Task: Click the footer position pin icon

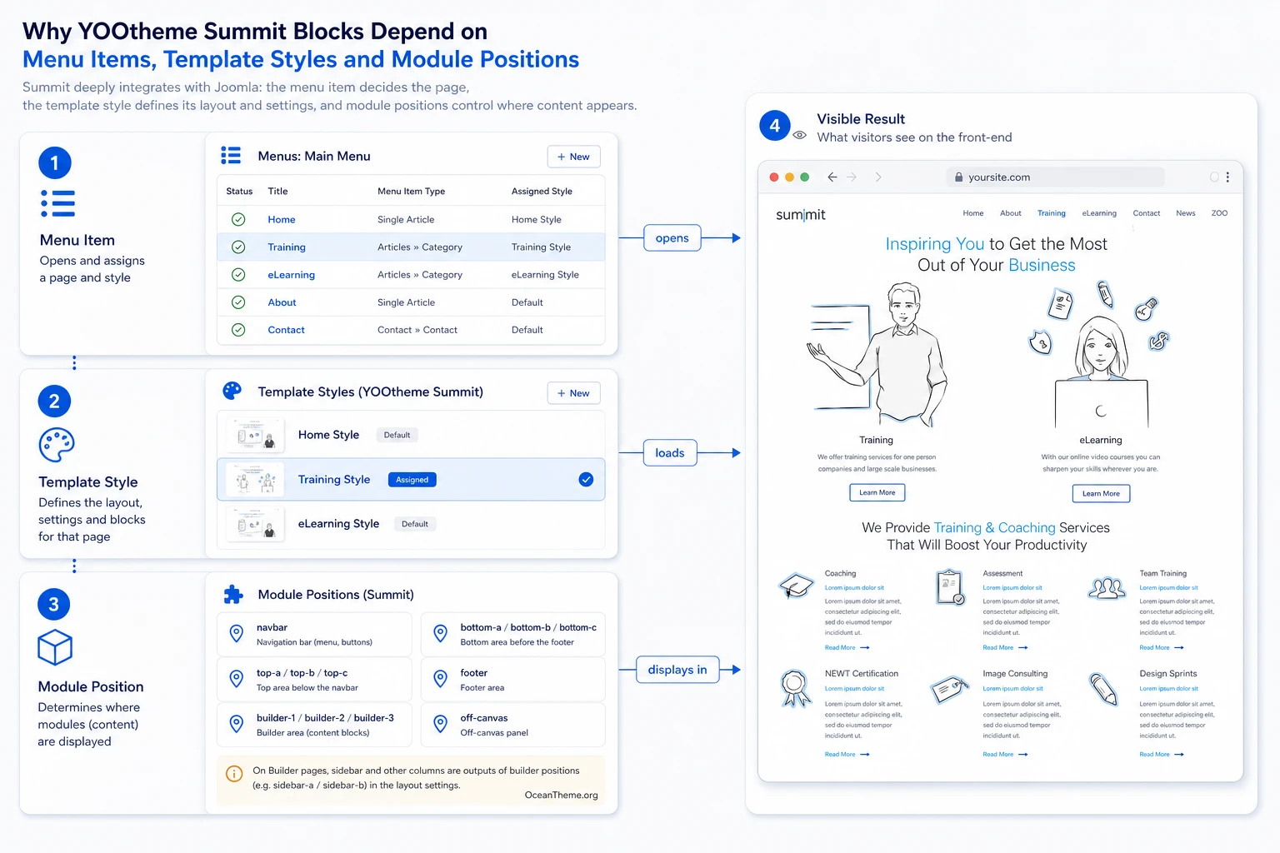Action: (x=441, y=680)
